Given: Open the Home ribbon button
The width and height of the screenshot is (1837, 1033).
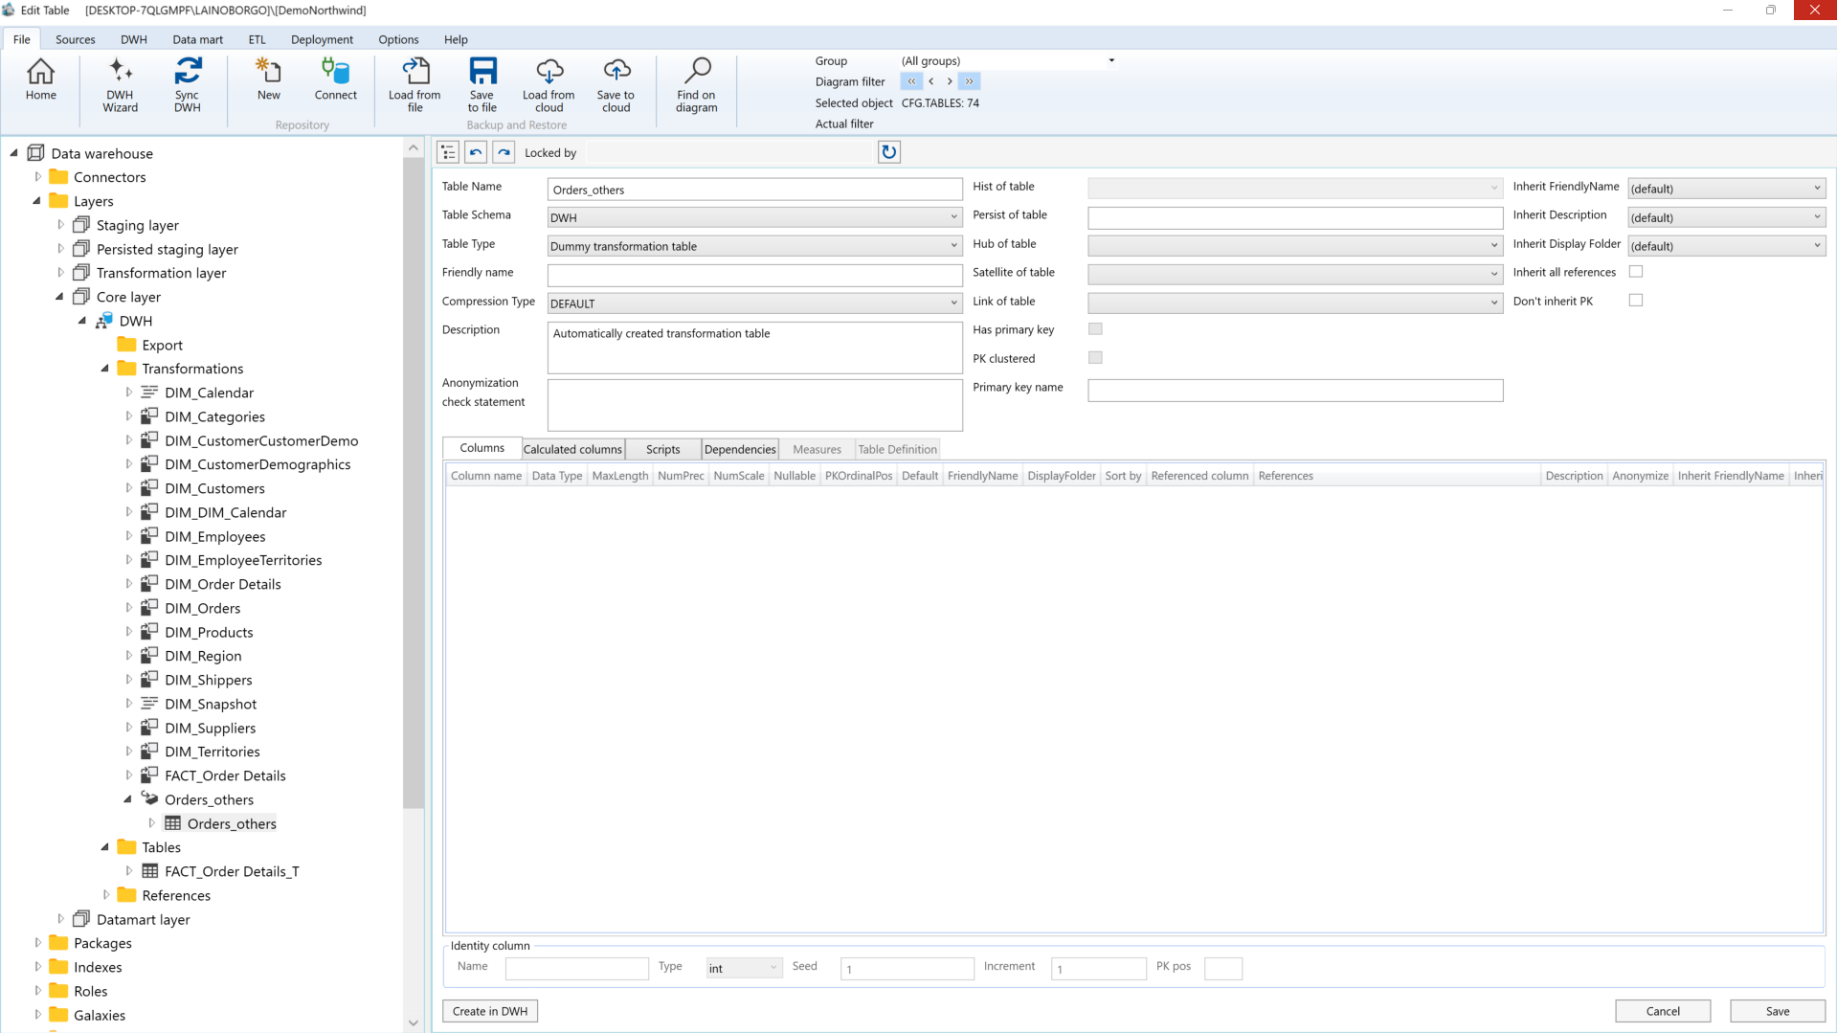Looking at the screenshot, I should [40, 80].
